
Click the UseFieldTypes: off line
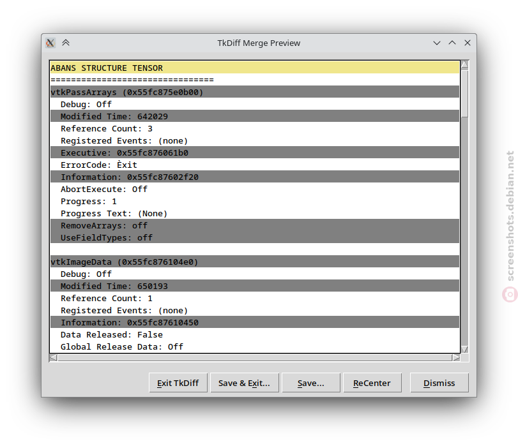tap(255, 238)
